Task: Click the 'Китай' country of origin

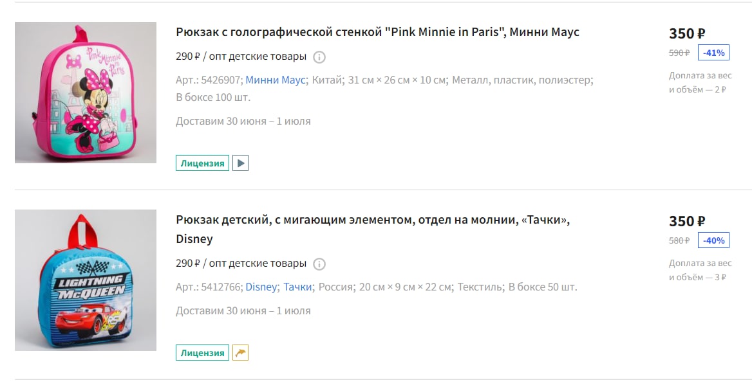Action: pos(327,80)
